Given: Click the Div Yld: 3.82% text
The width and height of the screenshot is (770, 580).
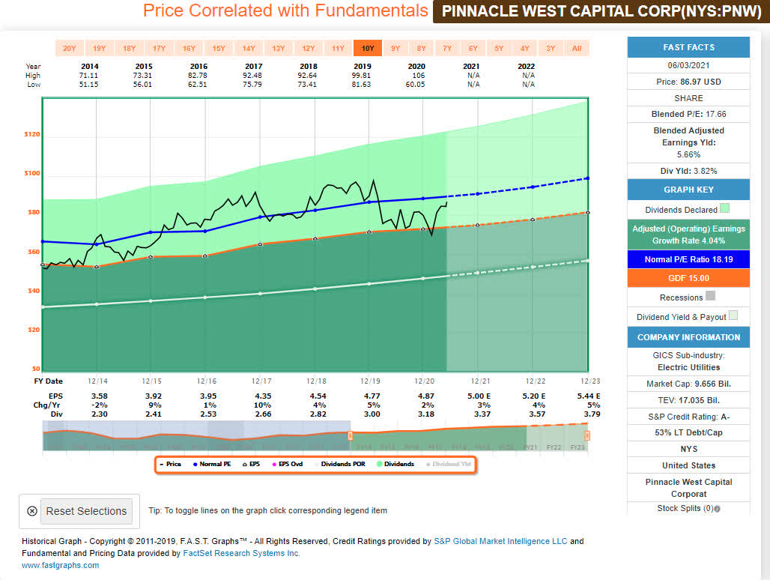Looking at the screenshot, I should coord(688,171).
